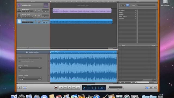Open the Track Info button
Viewport: 174px width, 98px height.
[x=151, y=88]
